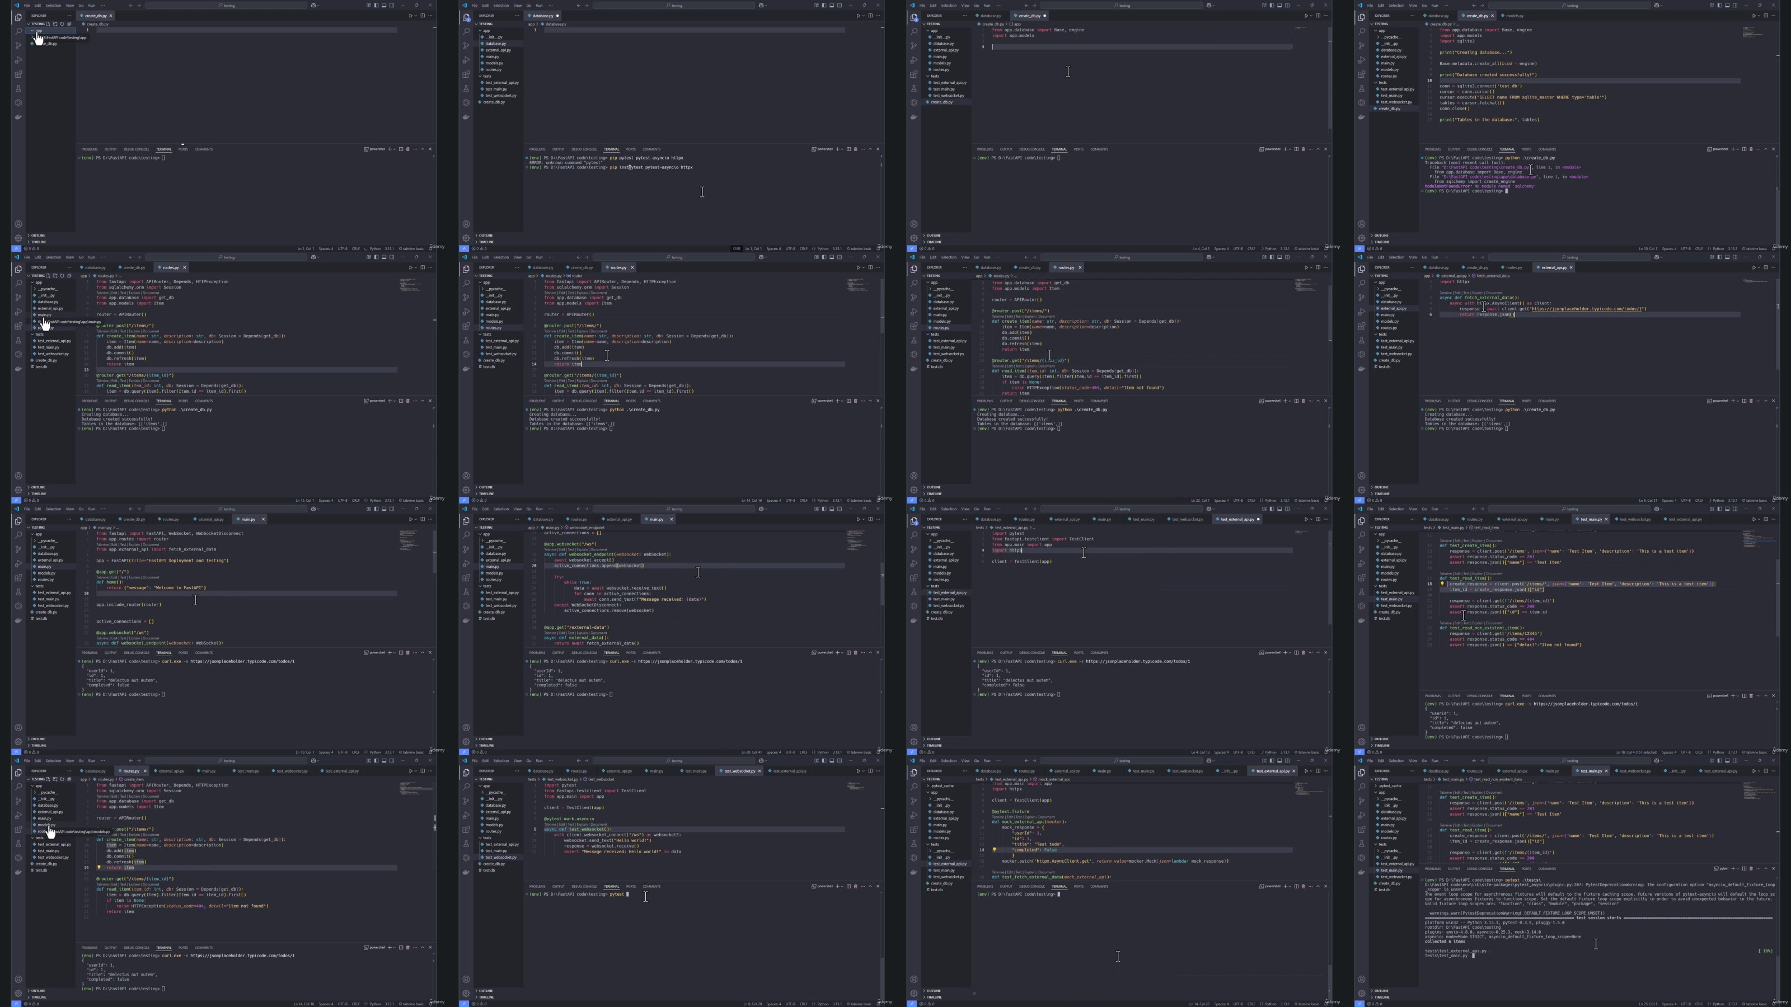Toggle primary sidebar button in active test_websocket.py window

click(x=824, y=761)
